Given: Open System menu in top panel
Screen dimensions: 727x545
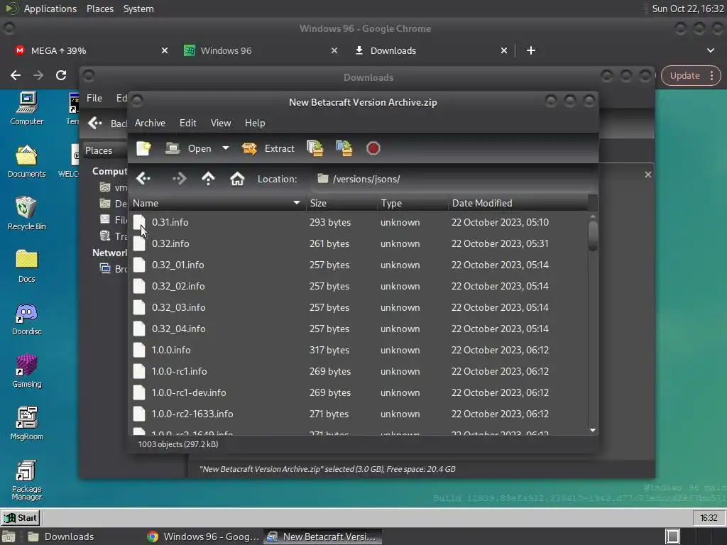Looking at the screenshot, I should (x=138, y=9).
